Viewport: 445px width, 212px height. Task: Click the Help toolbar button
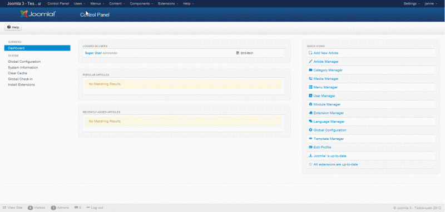pyautogui.click(x=13, y=27)
